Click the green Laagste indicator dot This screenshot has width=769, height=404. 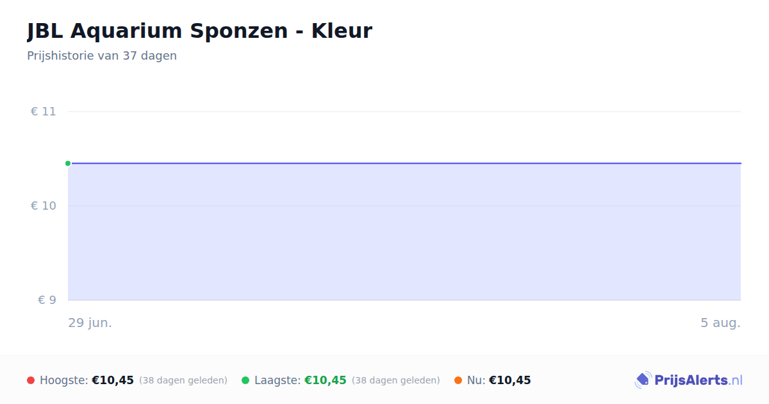(x=245, y=380)
